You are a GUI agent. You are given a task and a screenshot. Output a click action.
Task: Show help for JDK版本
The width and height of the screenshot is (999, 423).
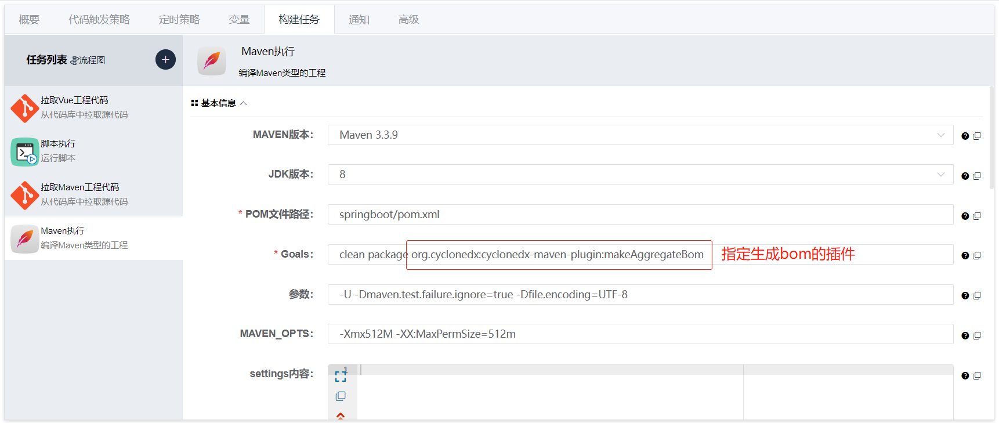point(965,176)
